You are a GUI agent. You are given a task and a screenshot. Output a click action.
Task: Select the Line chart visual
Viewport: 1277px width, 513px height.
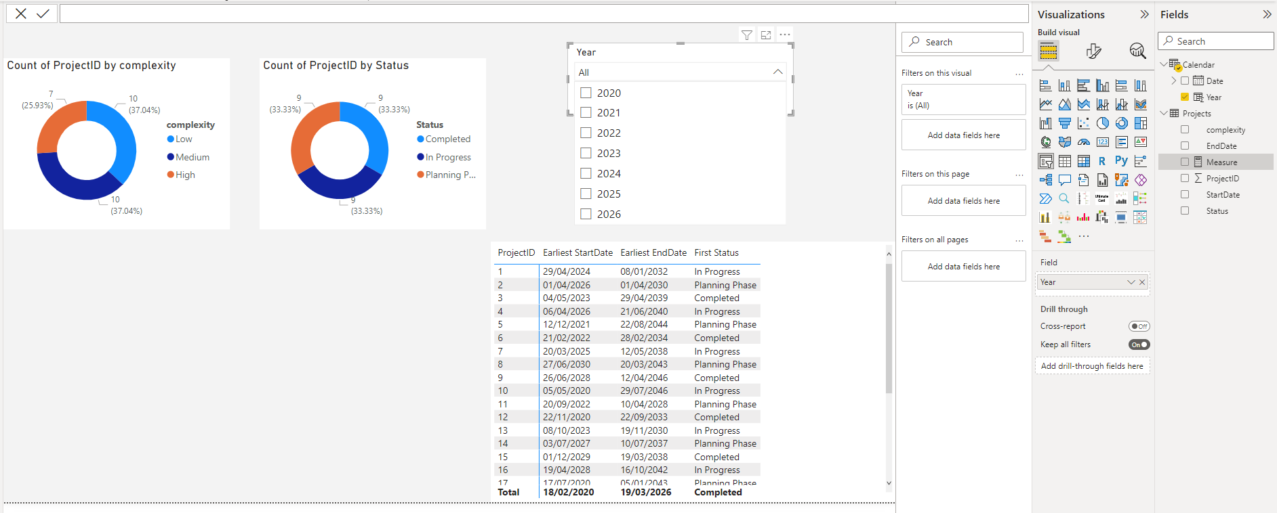[x=1046, y=104]
